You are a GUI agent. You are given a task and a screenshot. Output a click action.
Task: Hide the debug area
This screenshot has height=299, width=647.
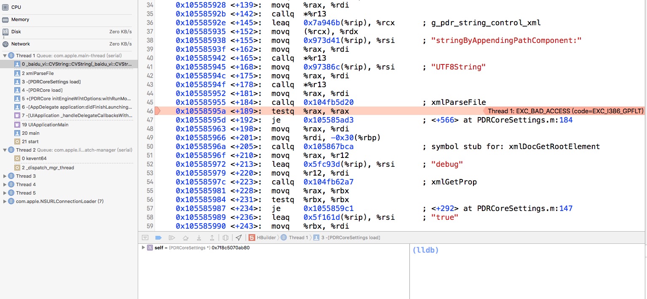coord(145,238)
